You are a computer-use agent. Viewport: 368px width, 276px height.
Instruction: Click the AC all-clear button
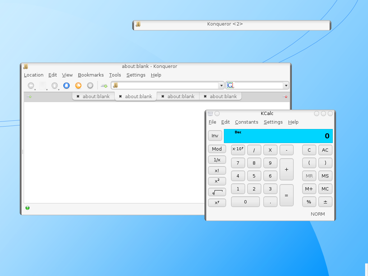325,150
